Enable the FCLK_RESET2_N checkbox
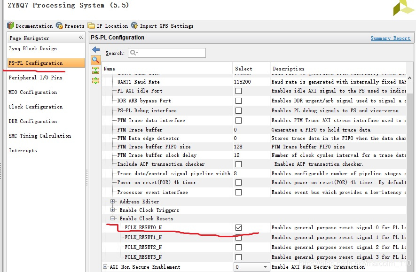The image size is (416, 272). point(238,248)
